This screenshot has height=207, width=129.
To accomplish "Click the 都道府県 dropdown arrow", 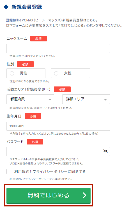I will coord(50,100).
